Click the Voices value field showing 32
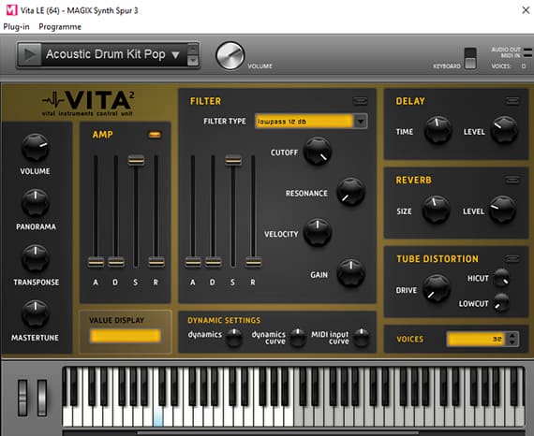 coord(477,339)
